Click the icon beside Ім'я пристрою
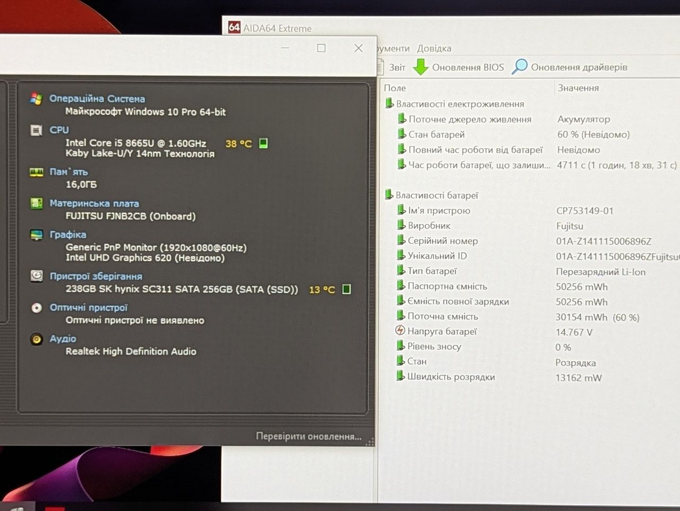The height and width of the screenshot is (511, 680). coord(402,210)
